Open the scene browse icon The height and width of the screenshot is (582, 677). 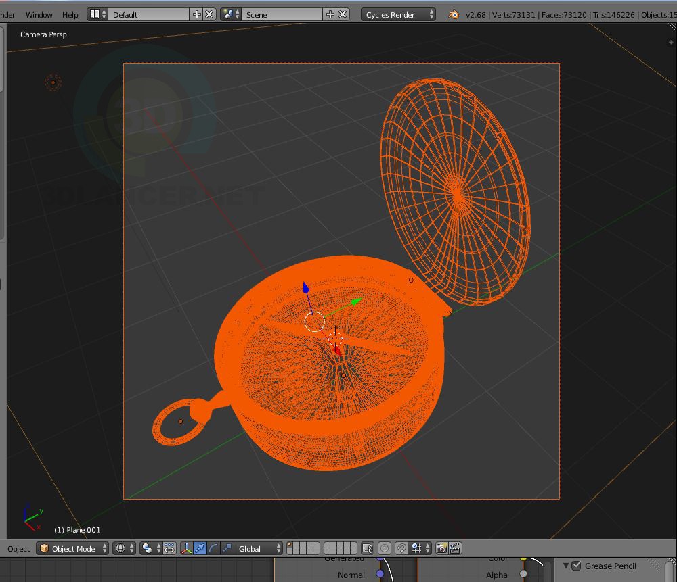pos(231,15)
